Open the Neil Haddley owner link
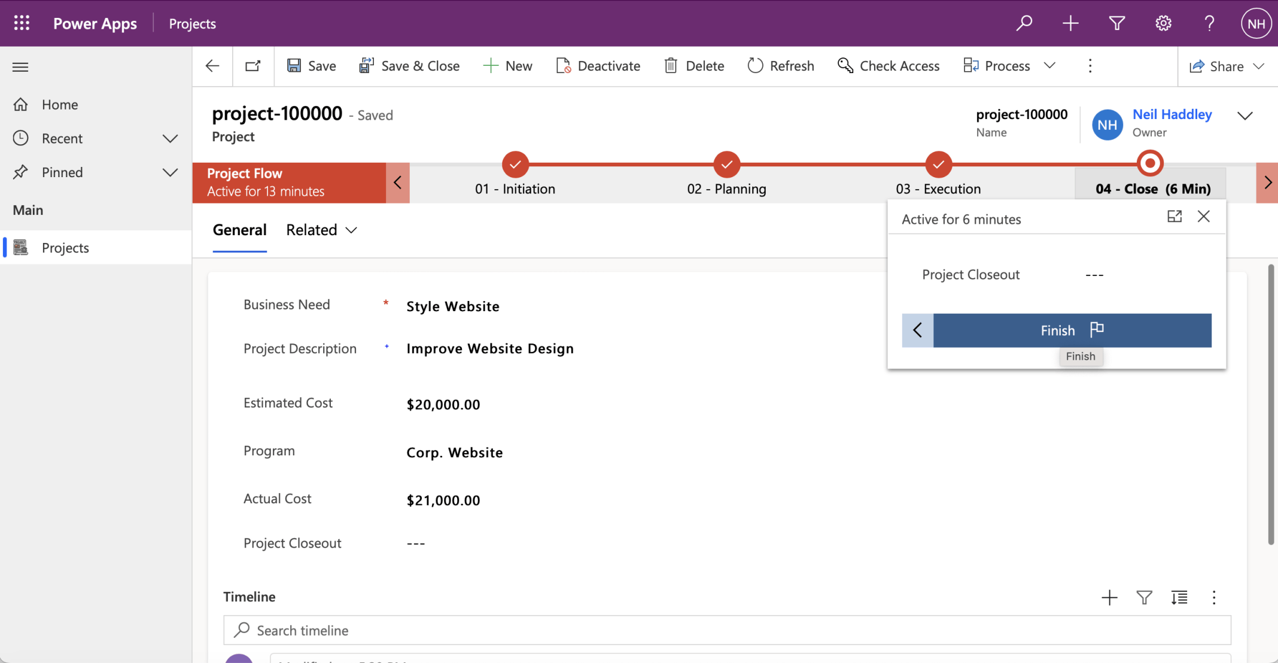 [1171, 114]
